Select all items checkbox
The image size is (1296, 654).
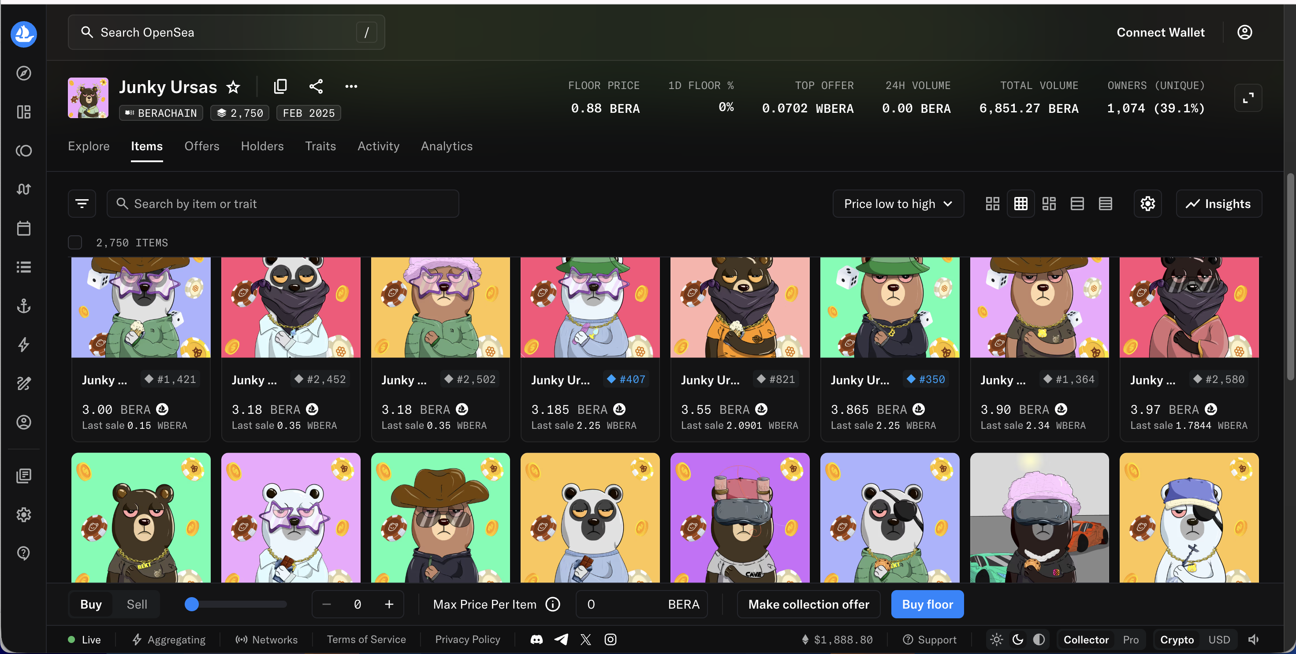[x=75, y=242]
